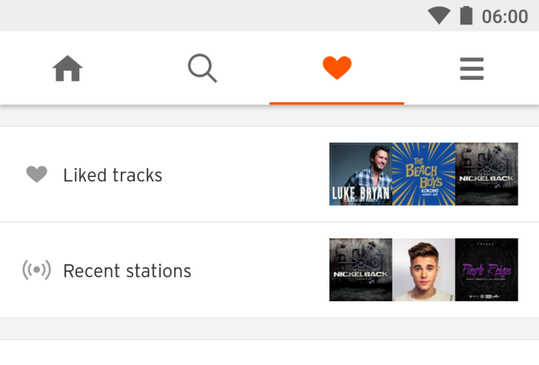Click the orange underline below heart tab
The image size is (539, 365).
click(337, 103)
